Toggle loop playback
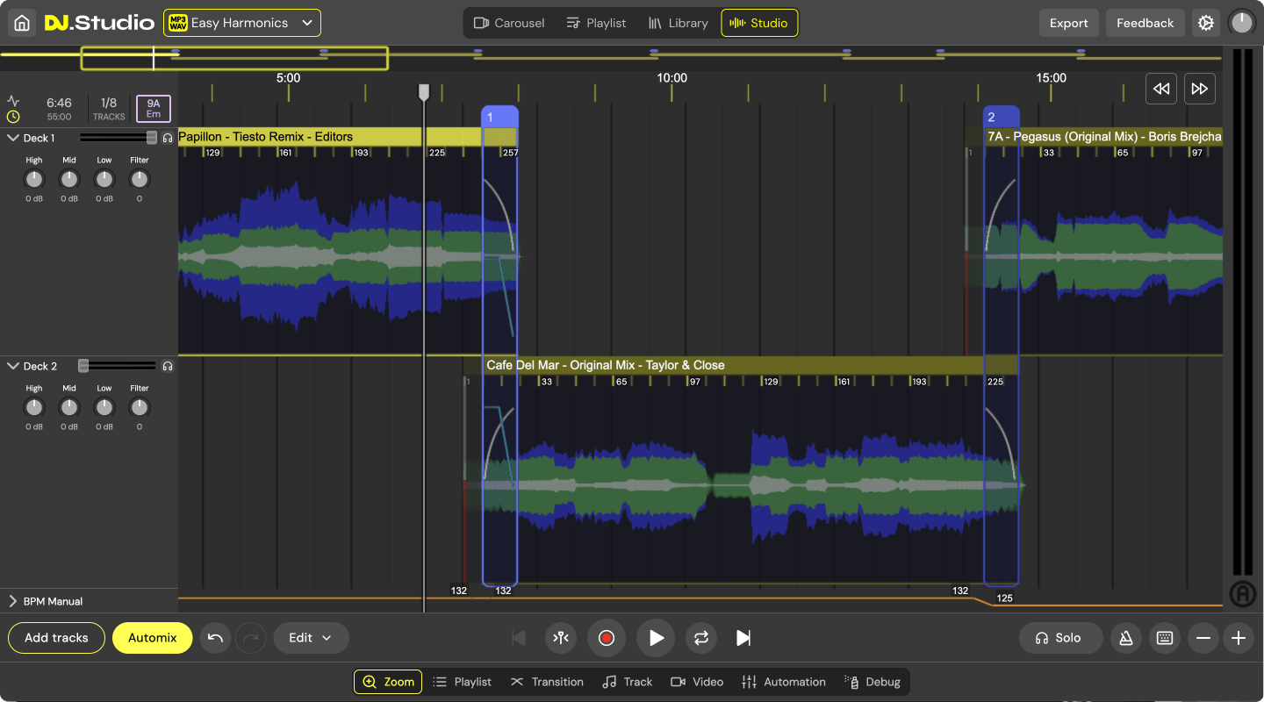The image size is (1264, 702). 700,638
